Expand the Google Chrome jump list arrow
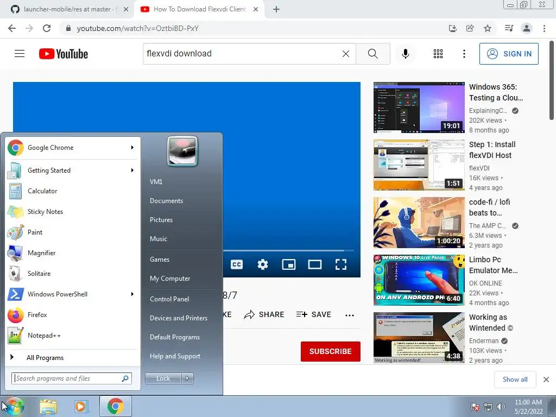556x417 pixels. tap(132, 148)
